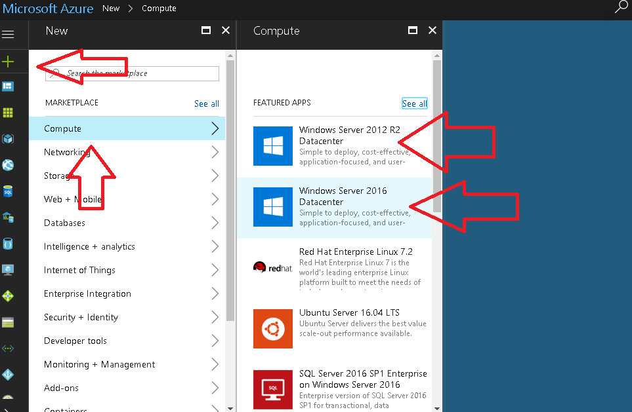Open the Virtual machines monitor icon
Image resolution: width=632 pixels, height=412 pixels.
click(8, 270)
